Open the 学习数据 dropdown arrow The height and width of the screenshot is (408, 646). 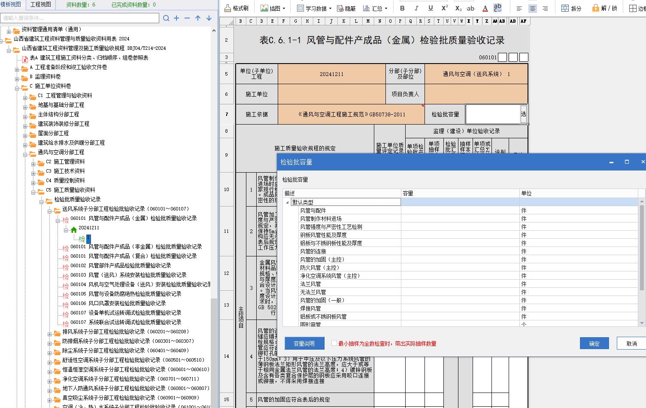[331, 9]
